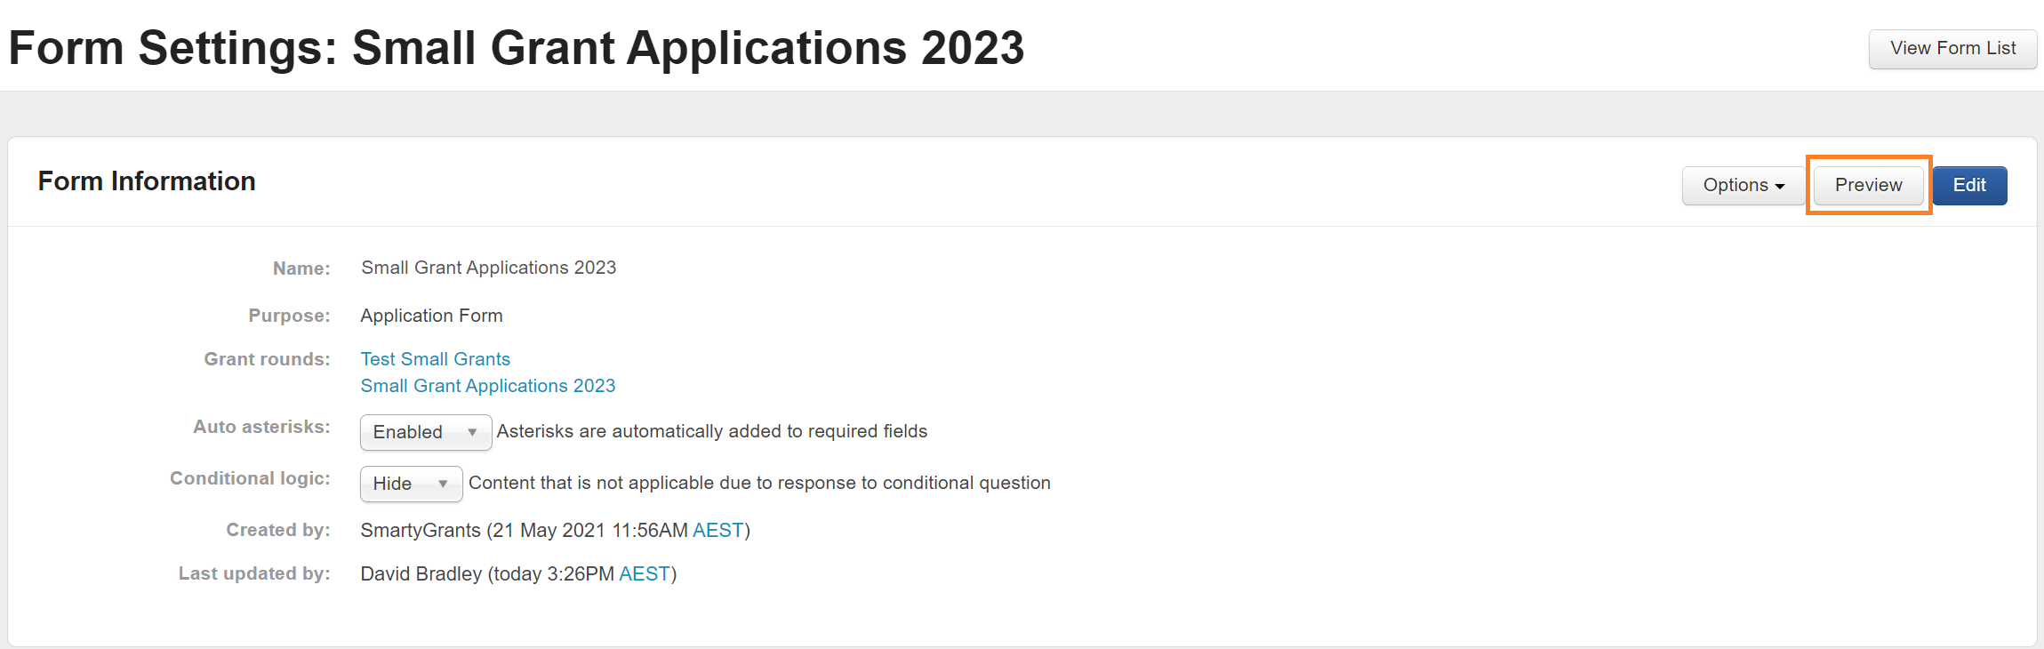
Task: Click AEST link in Created by row
Action: click(x=717, y=531)
